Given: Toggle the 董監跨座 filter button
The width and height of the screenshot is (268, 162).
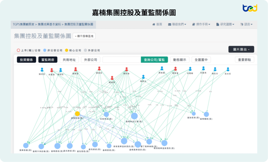Looking at the screenshot, I should (48, 60).
